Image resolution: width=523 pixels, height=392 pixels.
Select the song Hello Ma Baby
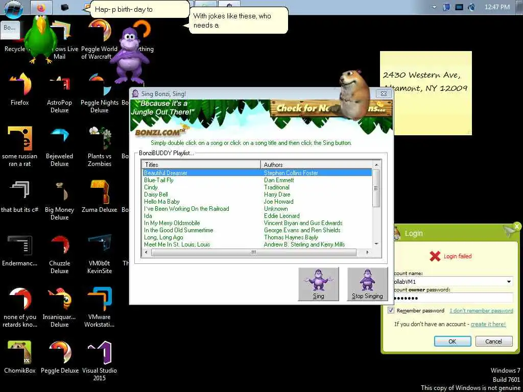[x=162, y=202]
